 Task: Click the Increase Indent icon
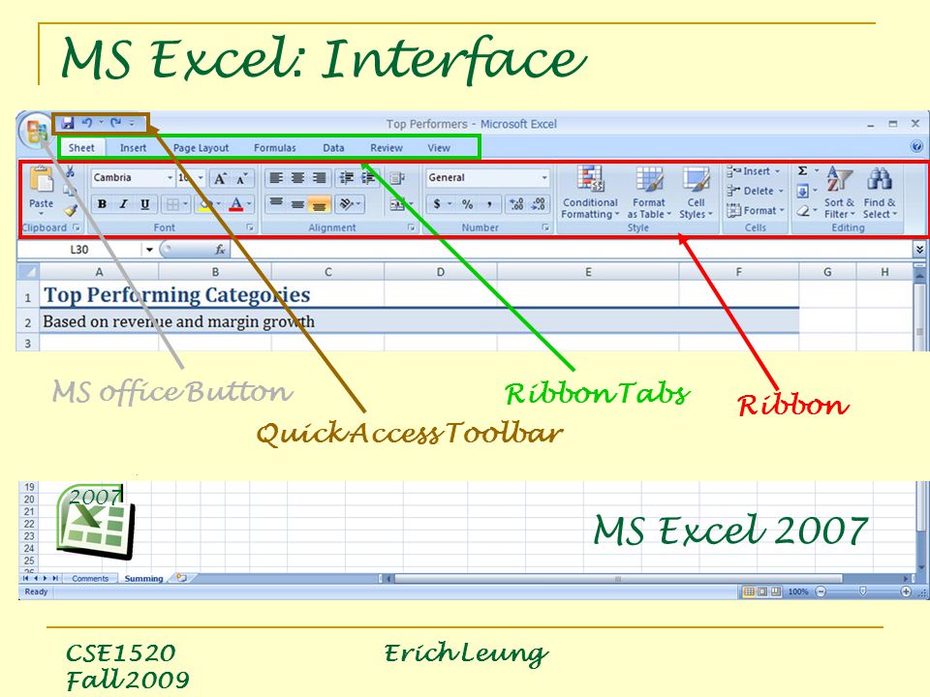point(368,177)
